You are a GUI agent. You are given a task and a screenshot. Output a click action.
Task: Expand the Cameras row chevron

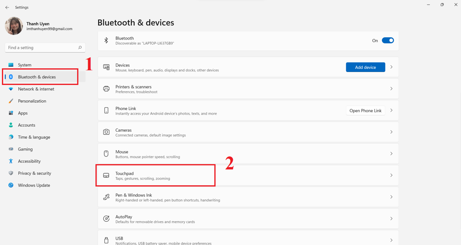[x=391, y=132]
